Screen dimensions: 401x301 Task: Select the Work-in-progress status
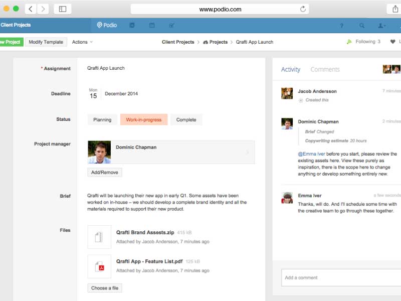tap(144, 120)
